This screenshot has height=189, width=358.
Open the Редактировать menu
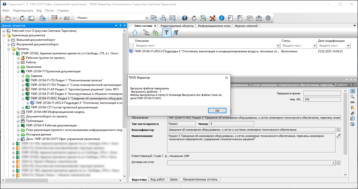[x=23, y=11]
